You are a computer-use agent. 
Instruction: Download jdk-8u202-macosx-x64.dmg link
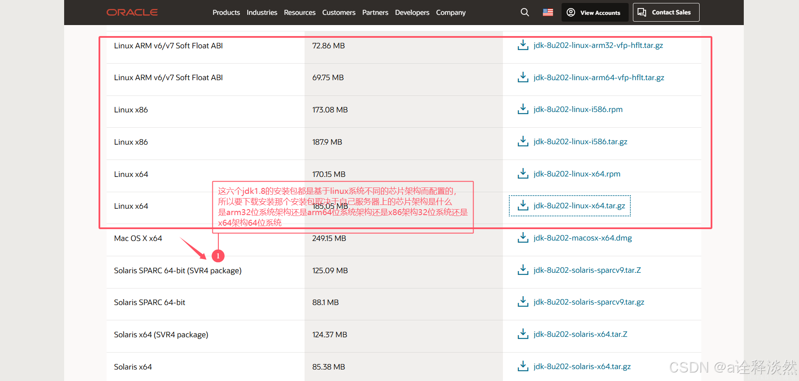tap(583, 238)
